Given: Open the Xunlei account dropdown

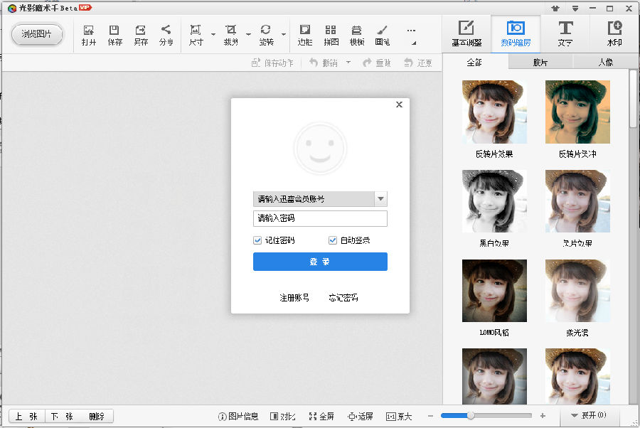Looking at the screenshot, I should [x=380, y=199].
